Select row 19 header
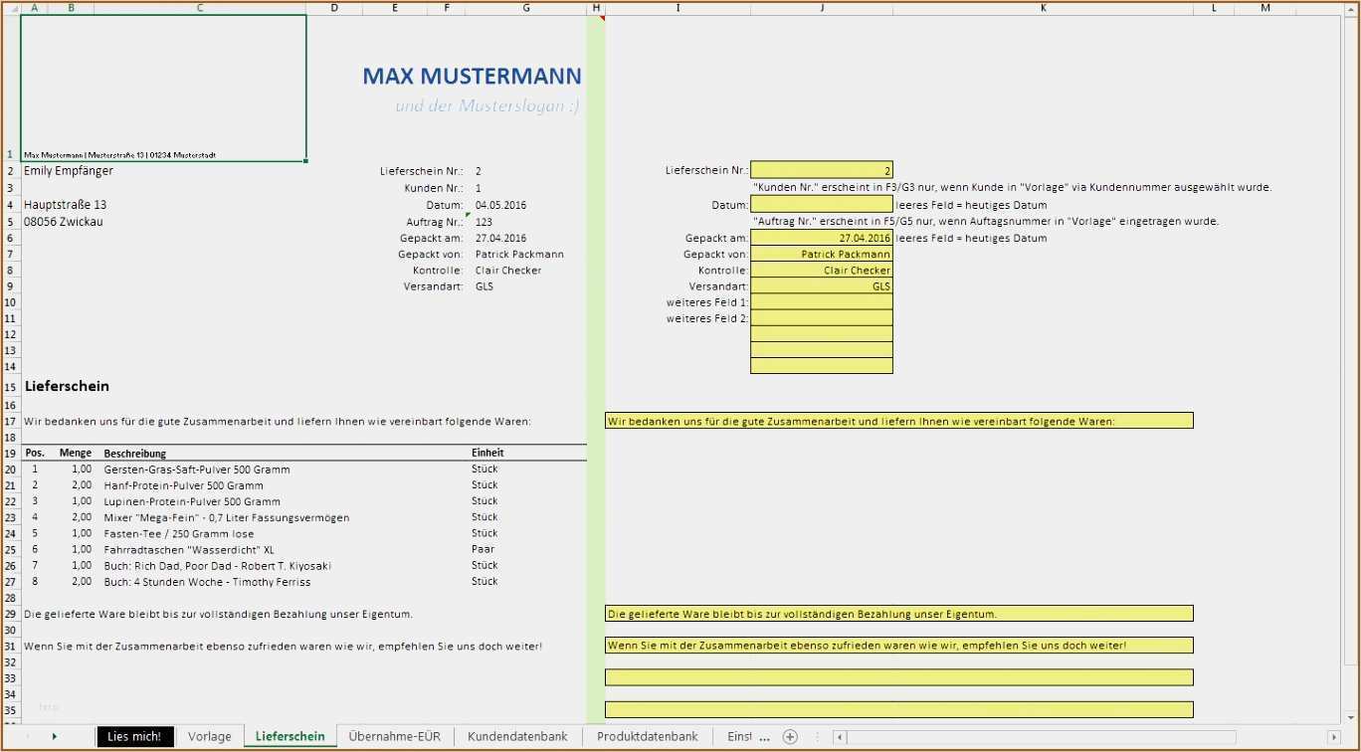 (x=10, y=453)
